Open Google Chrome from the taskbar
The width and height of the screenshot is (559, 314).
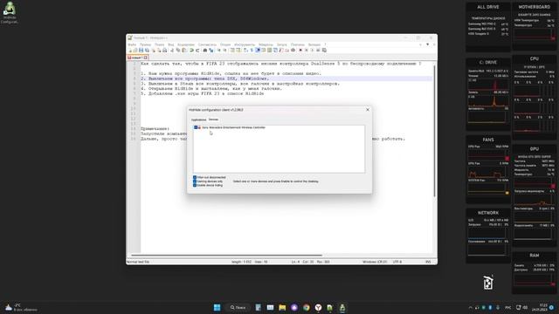[x=307, y=307]
